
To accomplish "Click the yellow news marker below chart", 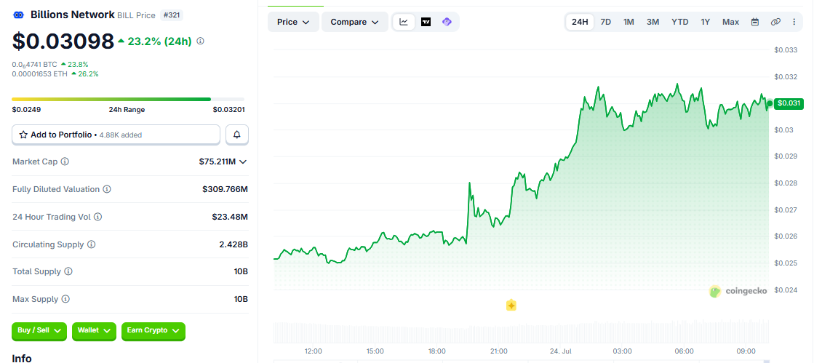I will (x=511, y=306).
